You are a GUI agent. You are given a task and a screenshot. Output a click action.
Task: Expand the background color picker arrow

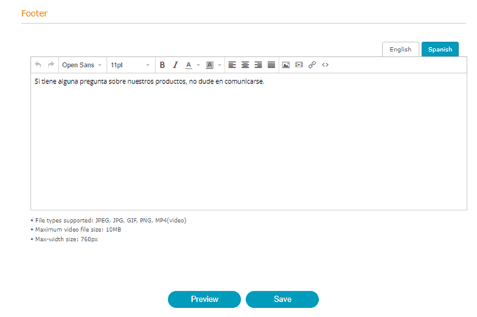tap(220, 65)
